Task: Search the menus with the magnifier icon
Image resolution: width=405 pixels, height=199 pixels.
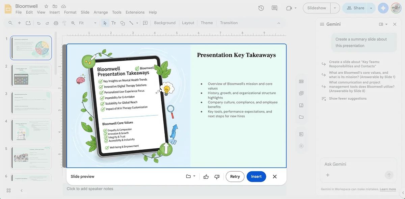Action: point(10,23)
